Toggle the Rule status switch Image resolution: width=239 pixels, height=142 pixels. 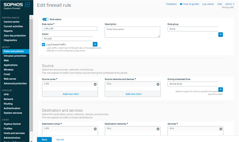(x=46, y=19)
